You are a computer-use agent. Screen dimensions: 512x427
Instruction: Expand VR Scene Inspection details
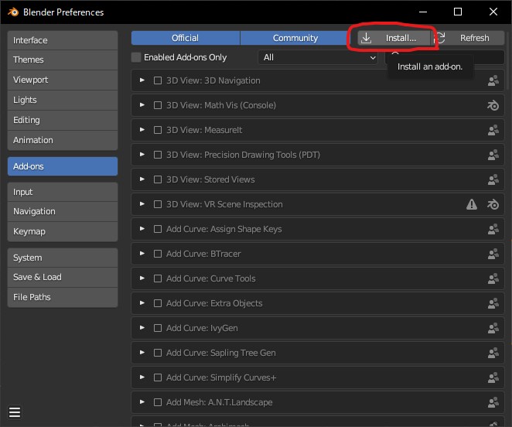pyautogui.click(x=142, y=204)
